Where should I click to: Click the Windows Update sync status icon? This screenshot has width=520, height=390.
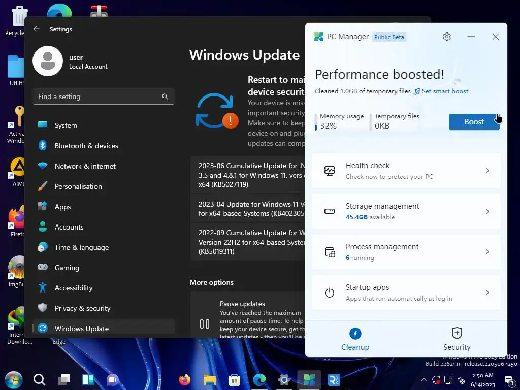(x=217, y=111)
